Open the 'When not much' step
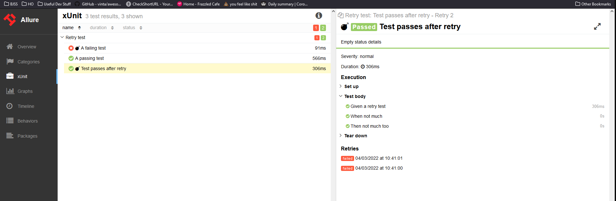The width and height of the screenshot is (616, 201). (366, 116)
